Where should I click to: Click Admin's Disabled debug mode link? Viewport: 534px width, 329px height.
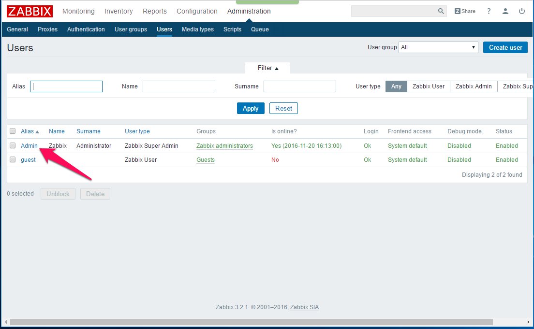[459, 145]
